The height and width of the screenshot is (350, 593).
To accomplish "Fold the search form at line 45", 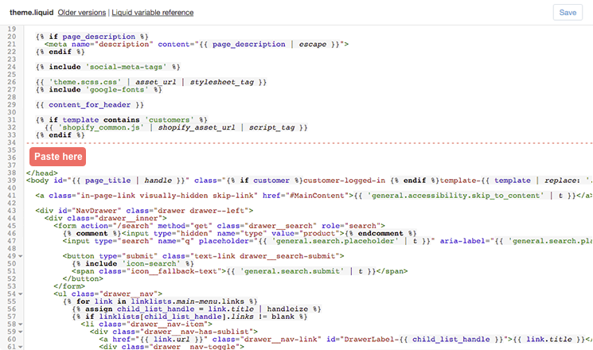I will (x=21, y=226).
